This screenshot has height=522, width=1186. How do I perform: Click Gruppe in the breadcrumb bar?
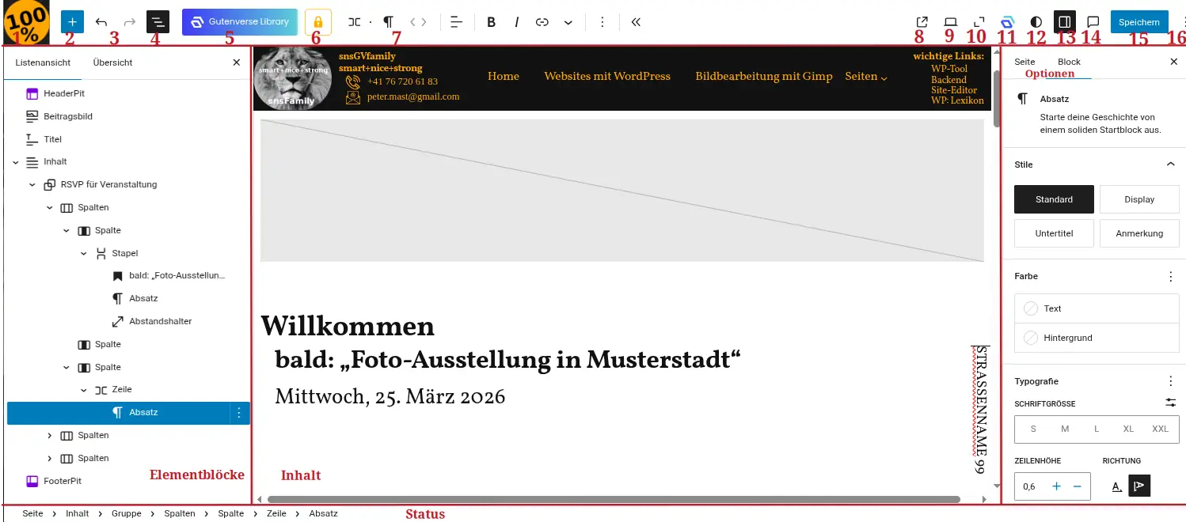pyautogui.click(x=127, y=513)
